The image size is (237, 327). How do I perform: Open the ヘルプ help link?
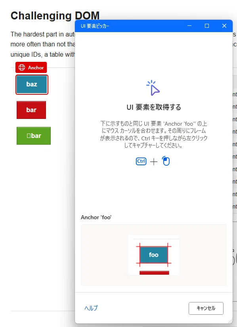point(91,308)
